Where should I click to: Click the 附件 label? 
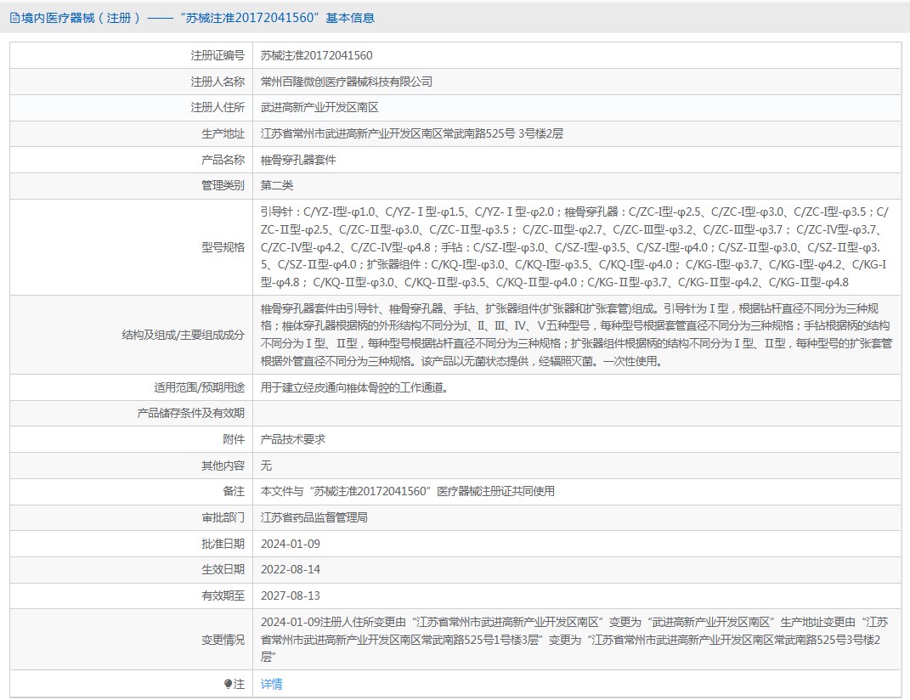[234, 439]
